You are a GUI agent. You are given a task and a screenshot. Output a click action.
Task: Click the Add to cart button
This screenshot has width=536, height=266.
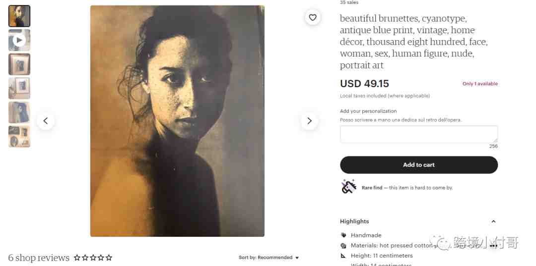(419, 165)
